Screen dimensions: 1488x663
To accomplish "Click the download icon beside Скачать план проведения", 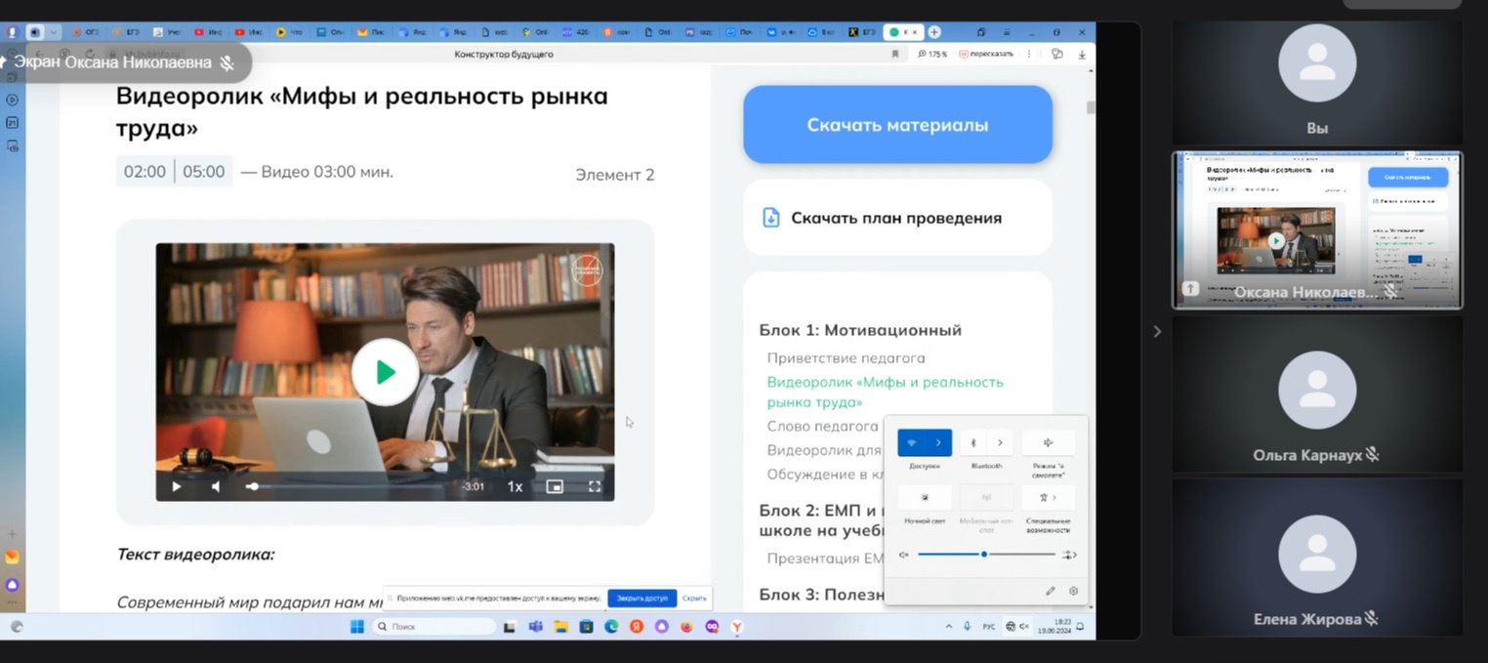I will (770, 218).
